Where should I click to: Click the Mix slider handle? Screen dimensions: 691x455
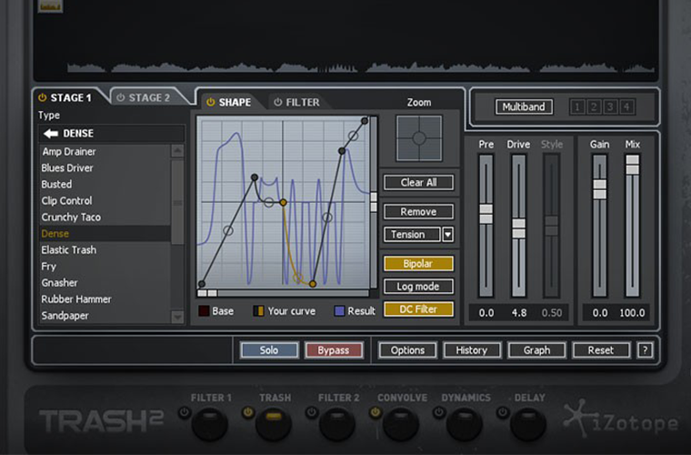pyautogui.click(x=633, y=165)
